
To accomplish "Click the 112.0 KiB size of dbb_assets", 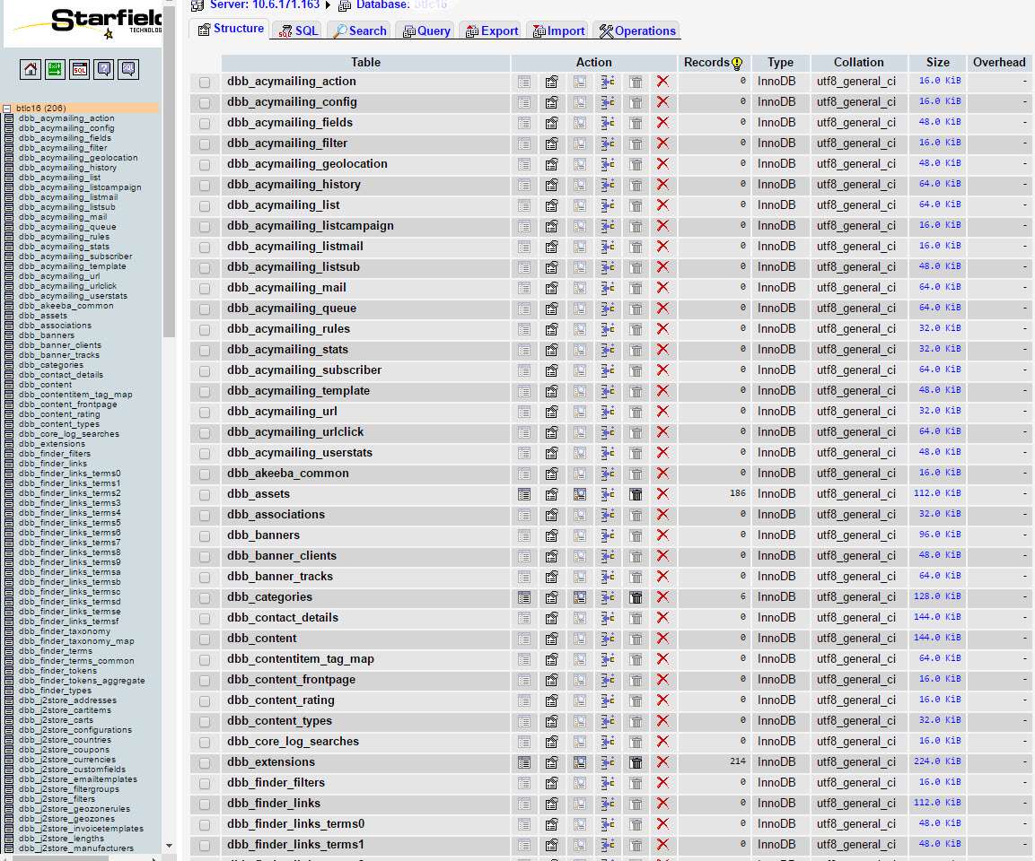I will coord(937,493).
